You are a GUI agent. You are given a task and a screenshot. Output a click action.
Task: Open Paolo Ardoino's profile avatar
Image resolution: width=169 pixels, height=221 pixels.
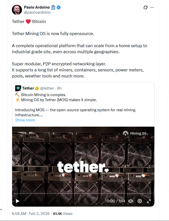(17, 10)
